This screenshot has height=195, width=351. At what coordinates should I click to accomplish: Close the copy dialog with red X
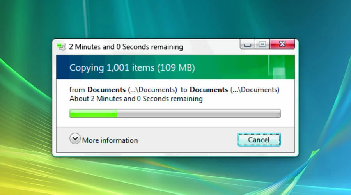click(x=282, y=44)
